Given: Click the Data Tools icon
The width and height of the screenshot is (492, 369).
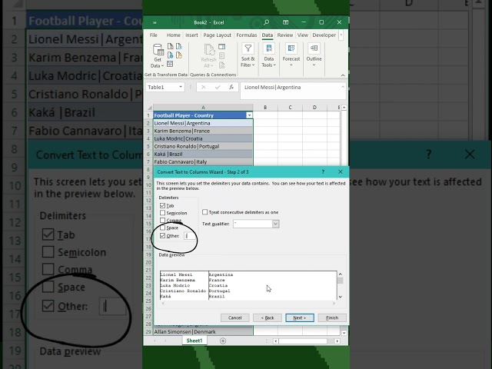Looking at the screenshot, I should 269,48.
